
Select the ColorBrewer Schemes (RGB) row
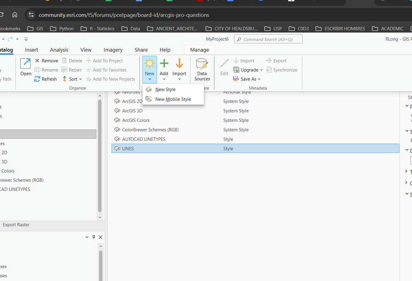click(x=255, y=130)
